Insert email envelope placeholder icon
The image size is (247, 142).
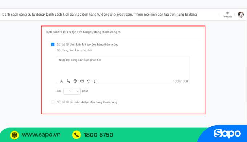coord(82,81)
